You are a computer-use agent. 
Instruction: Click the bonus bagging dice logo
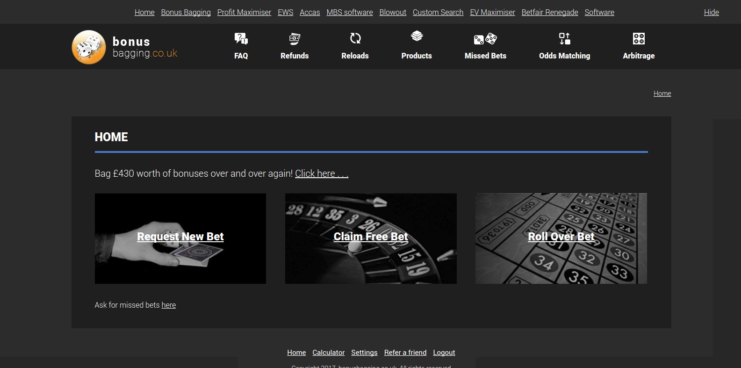coord(89,47)
